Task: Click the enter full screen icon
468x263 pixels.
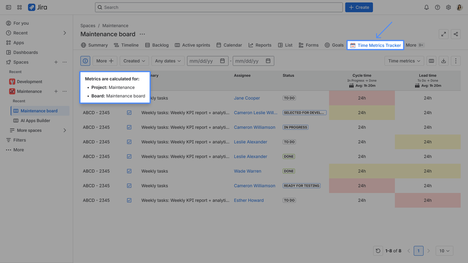Action: (x=444, y=34)
